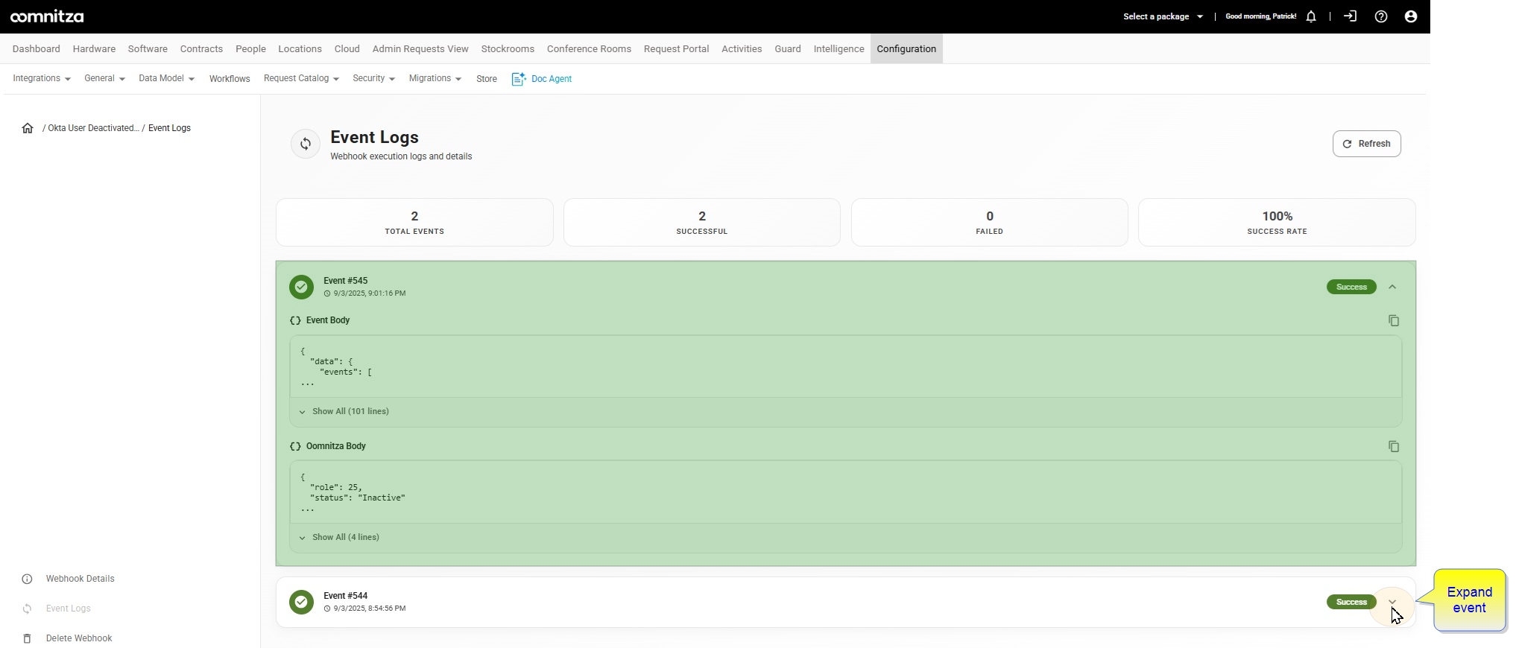Open the Request Catalog dropdown menu

(301, 78)
